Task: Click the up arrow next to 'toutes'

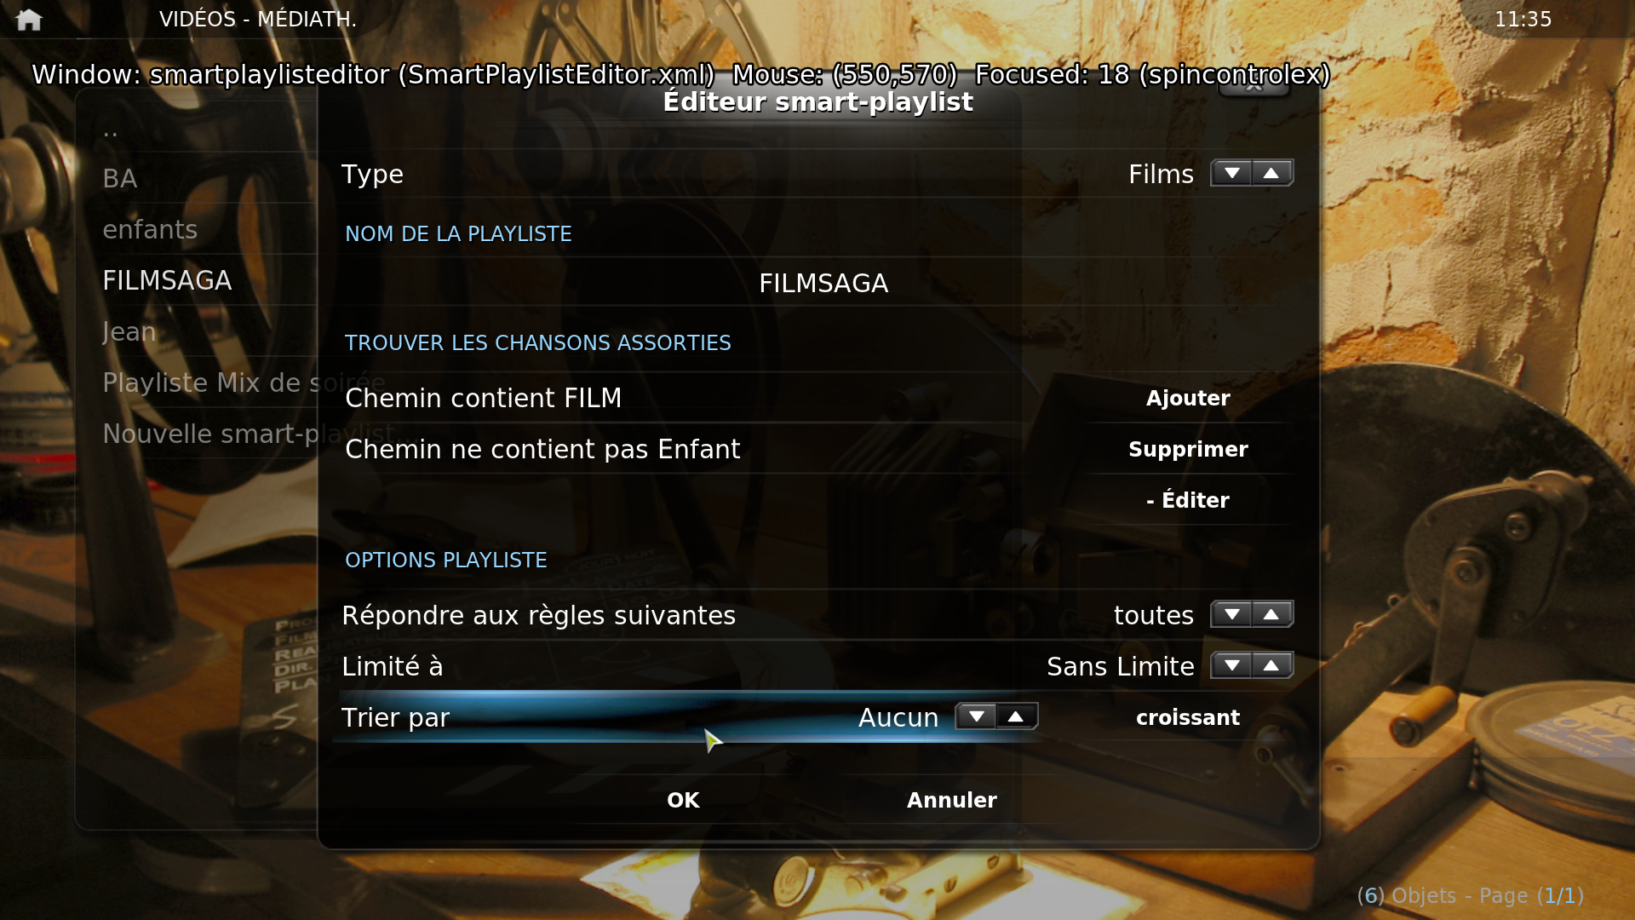Action: click(x=1272, y=615)
